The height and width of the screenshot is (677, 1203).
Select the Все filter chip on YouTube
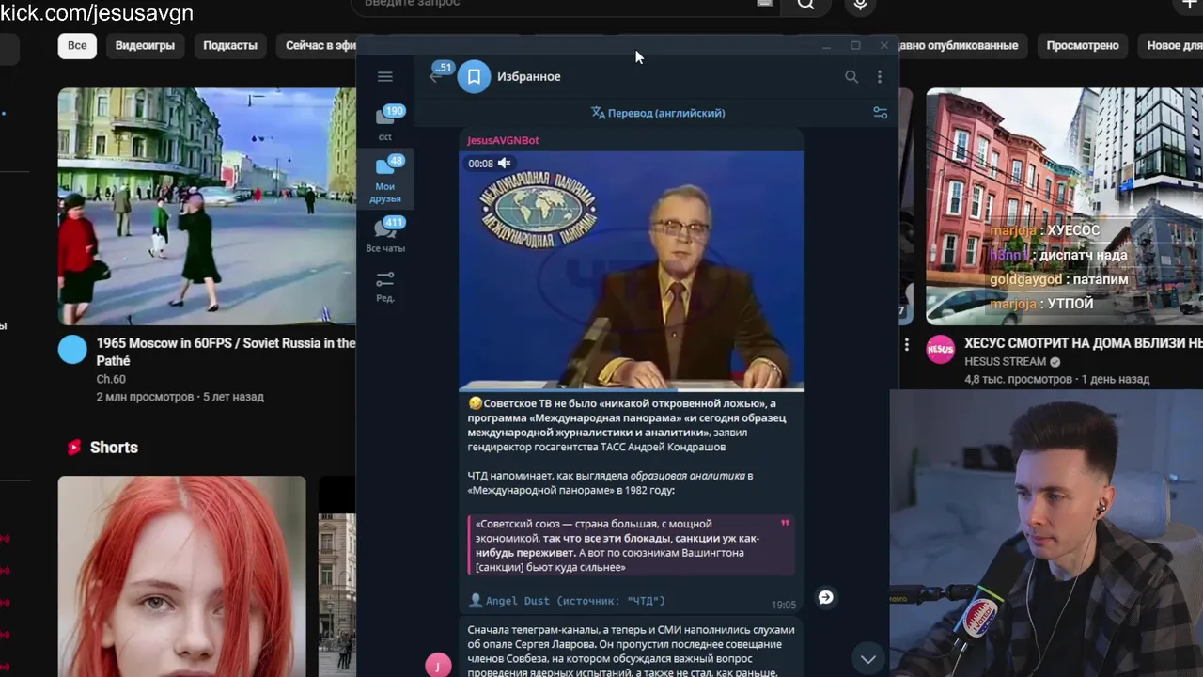tap(77, 45)
